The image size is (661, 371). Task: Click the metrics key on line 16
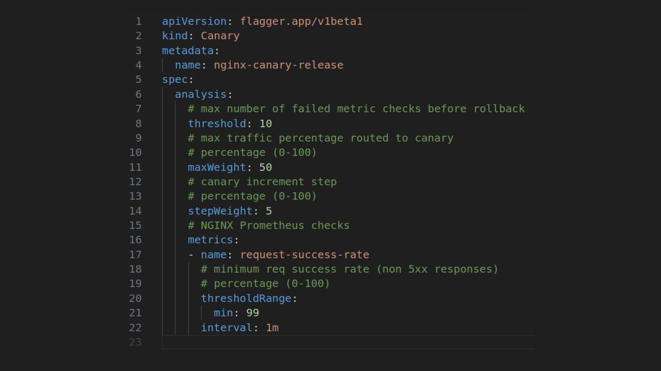(x=210, y=240)
